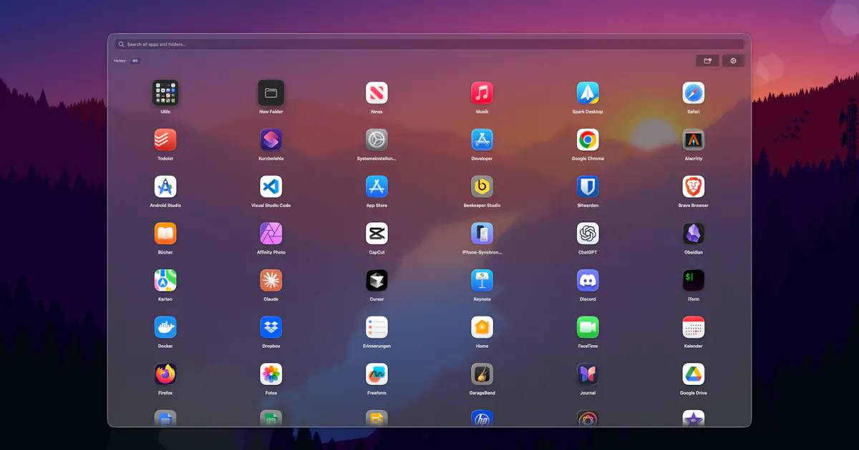Open FaceTime
This screenshot has height=450, width=859.
[588, 327]
